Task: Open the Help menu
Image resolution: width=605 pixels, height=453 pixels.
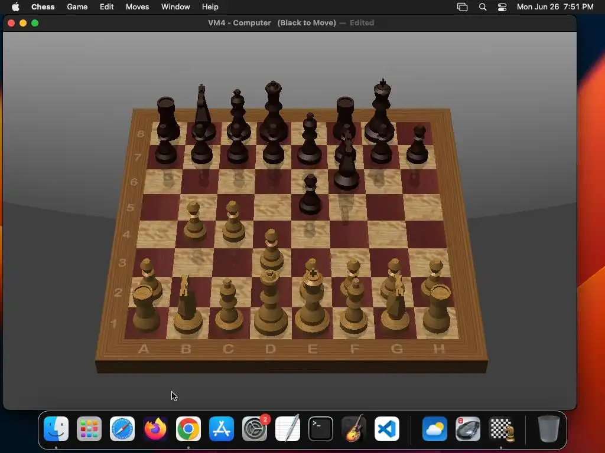Action: pos(210,7)
